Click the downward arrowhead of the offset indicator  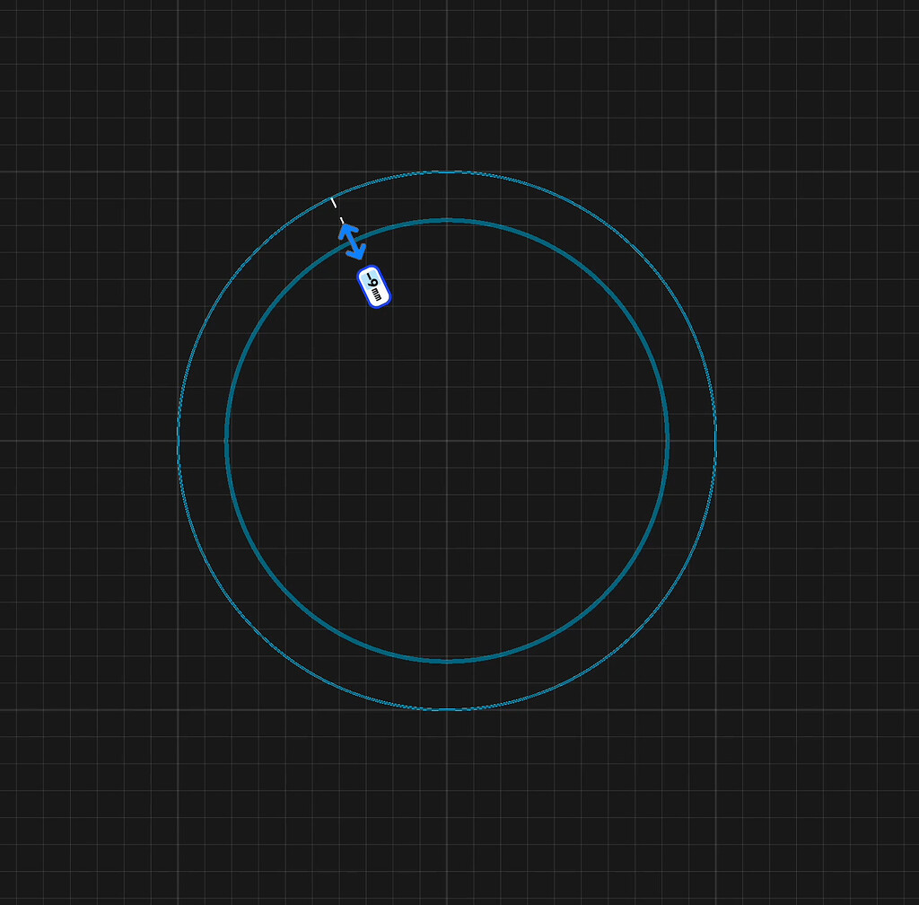(x=356, y=253)
